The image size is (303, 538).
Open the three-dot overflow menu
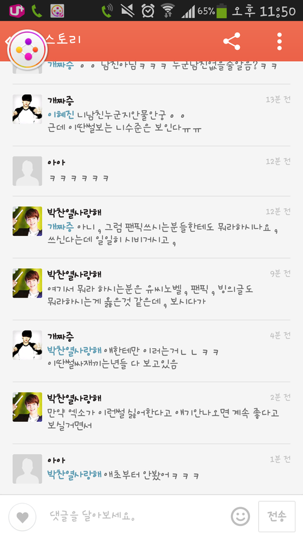tap(279, 42)
